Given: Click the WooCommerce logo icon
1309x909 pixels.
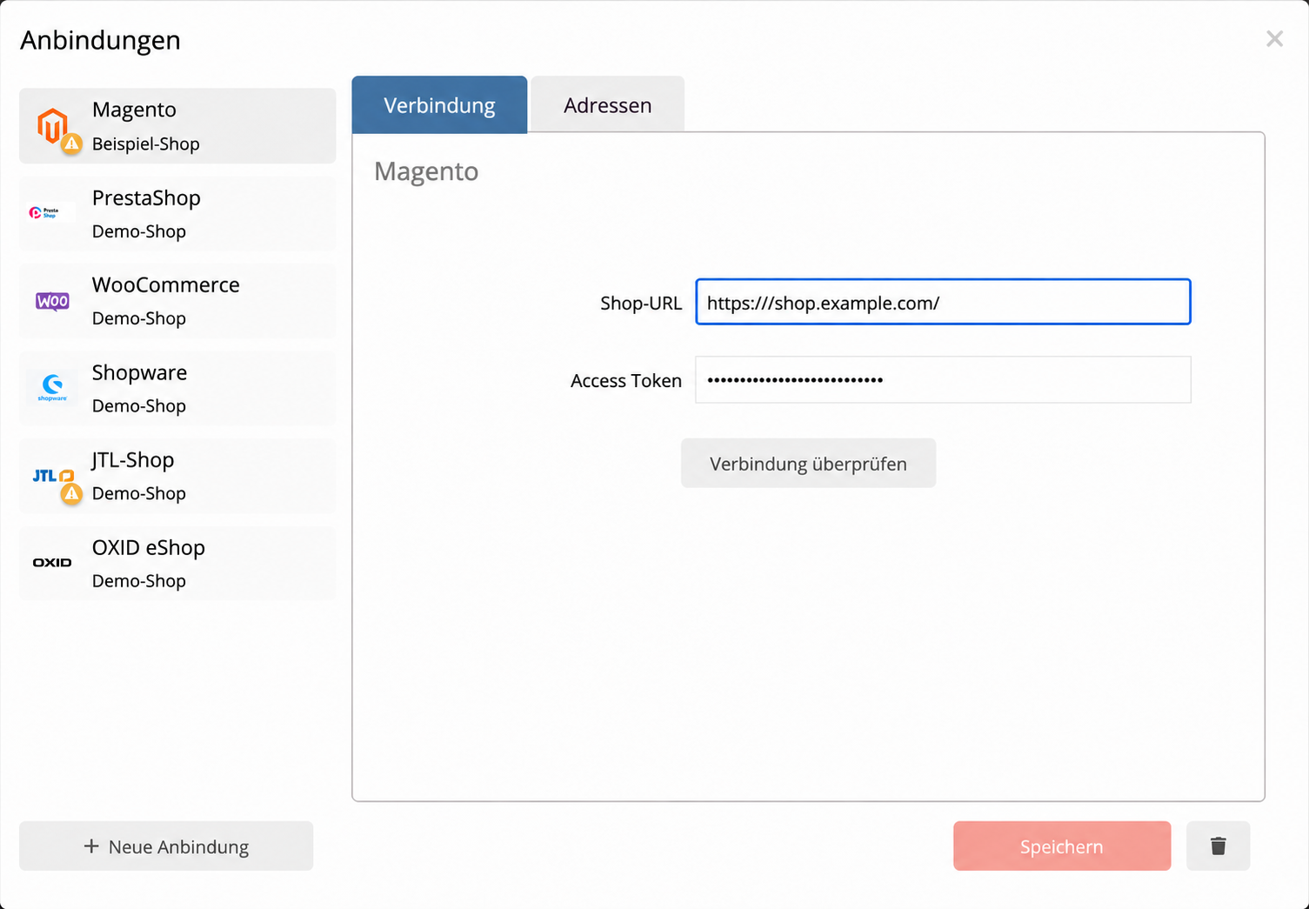Looking at the screenshot, I should coord(52,301).
